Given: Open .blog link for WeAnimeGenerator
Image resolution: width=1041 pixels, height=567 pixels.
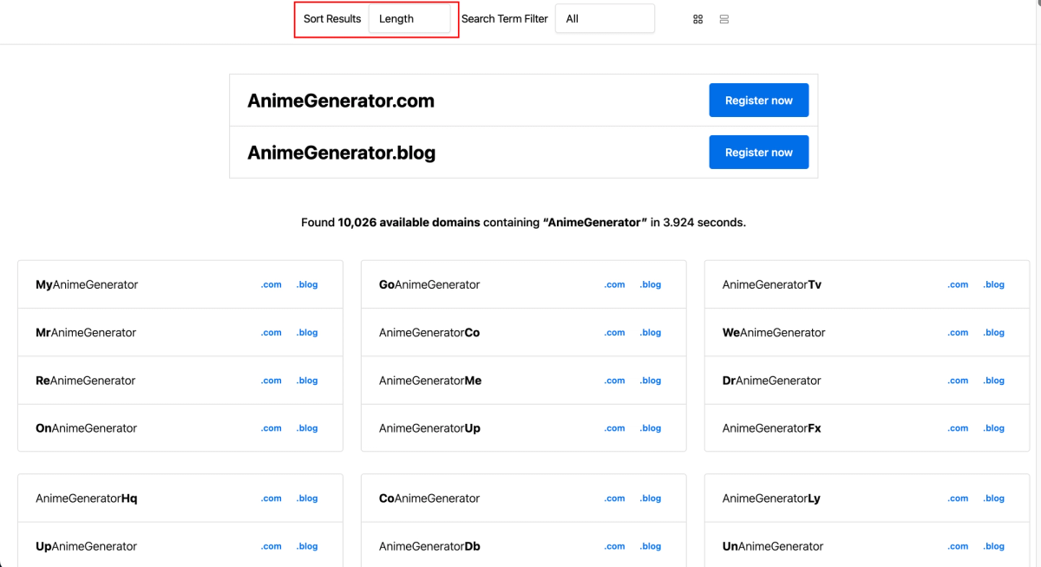Looking at the screenshot, I should click(994, 333).
